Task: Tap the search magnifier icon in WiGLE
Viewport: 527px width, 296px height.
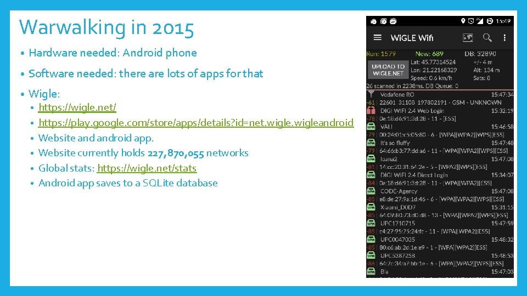Action: click(487, 38)
